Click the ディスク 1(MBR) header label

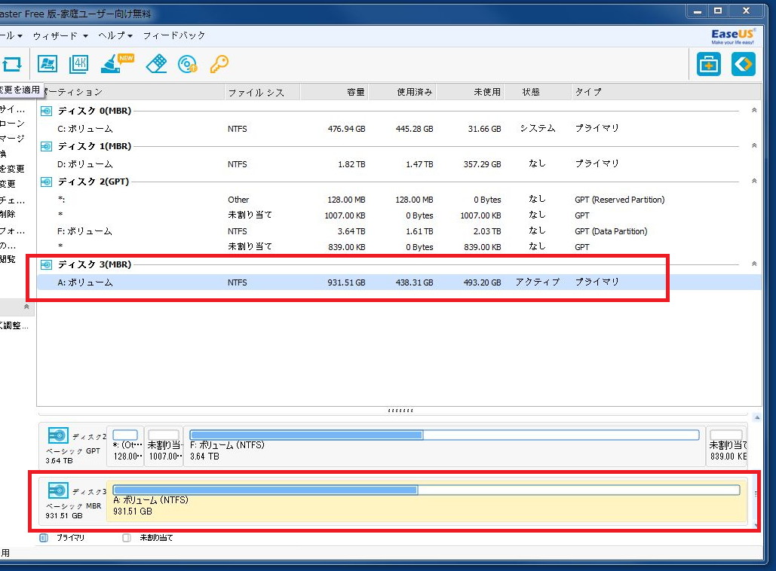[x=94, y=147]
